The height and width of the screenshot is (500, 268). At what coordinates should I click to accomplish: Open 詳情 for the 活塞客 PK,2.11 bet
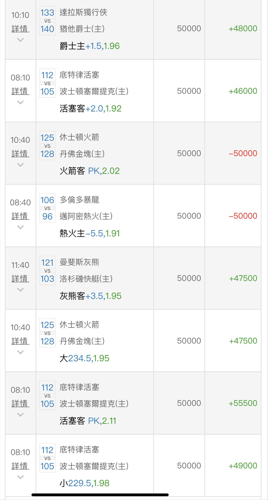tap(20, 404)
